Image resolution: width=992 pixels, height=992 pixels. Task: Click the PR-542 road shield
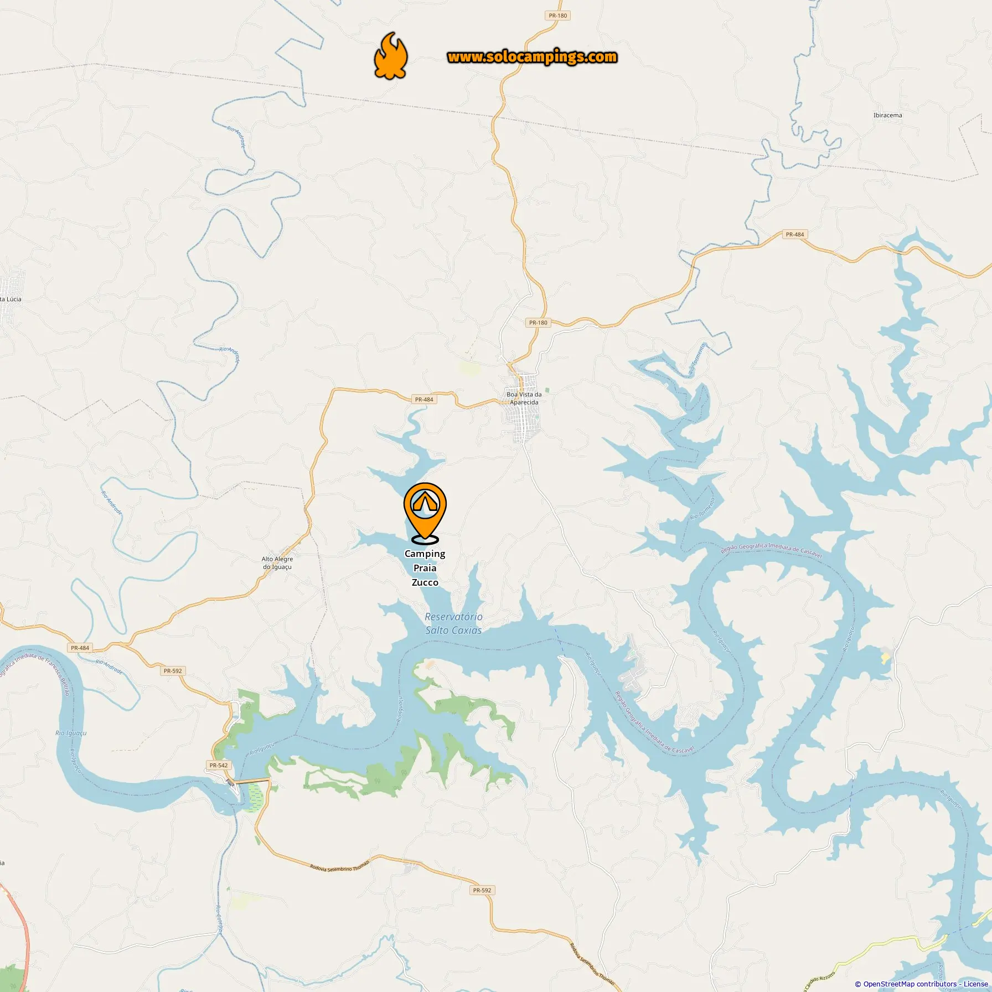[x=219, y=765]
